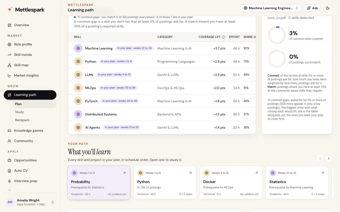Click the 'In your plan · weeks 22 to 34' badge
This screenshot has width=340, height=212.
[x=135, y=48]
